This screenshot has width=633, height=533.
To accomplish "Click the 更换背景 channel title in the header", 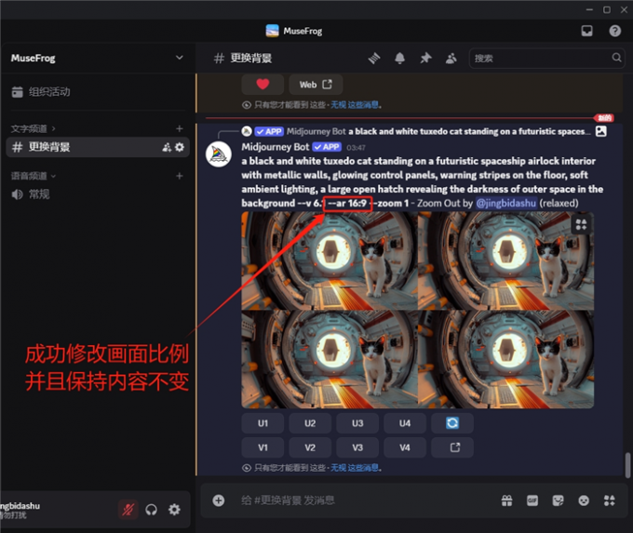I will pyautogui.click(x=250, y=58).
